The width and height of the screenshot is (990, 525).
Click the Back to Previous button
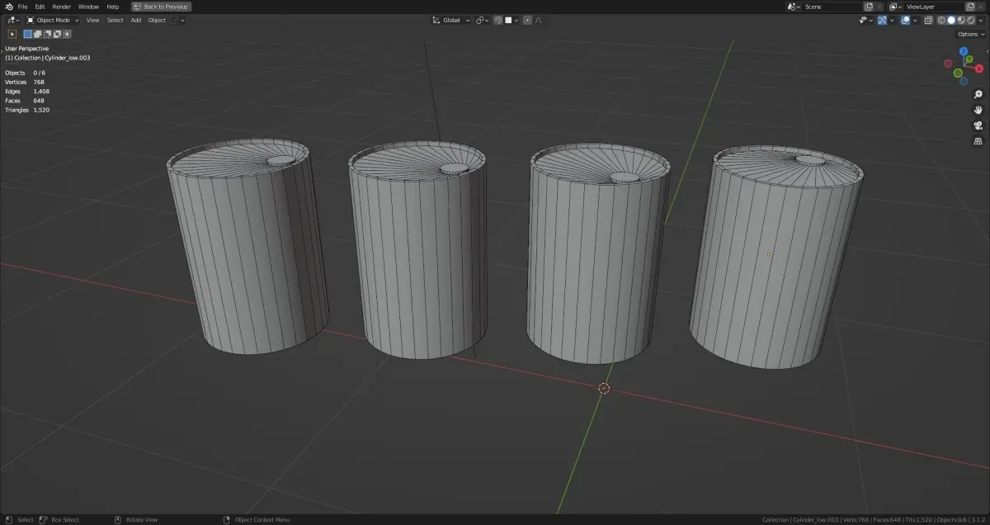coord(161,7)
